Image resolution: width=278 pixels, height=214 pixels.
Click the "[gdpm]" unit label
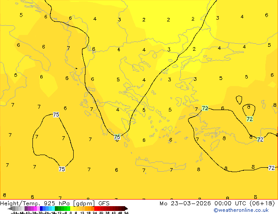coord(84,204)
